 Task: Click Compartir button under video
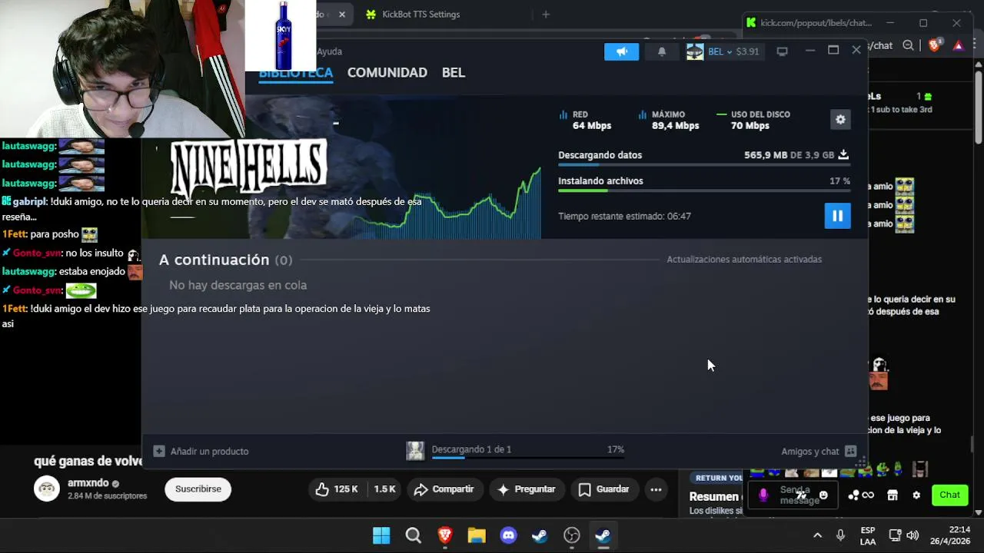[x=444, y=489]
